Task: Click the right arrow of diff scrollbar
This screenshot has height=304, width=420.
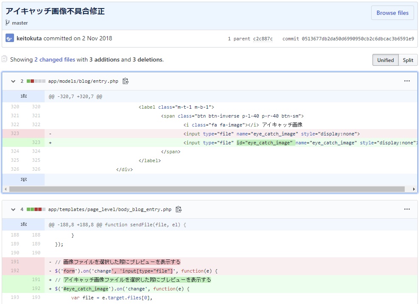Action: pyautogui.click(x=414, y=189)
